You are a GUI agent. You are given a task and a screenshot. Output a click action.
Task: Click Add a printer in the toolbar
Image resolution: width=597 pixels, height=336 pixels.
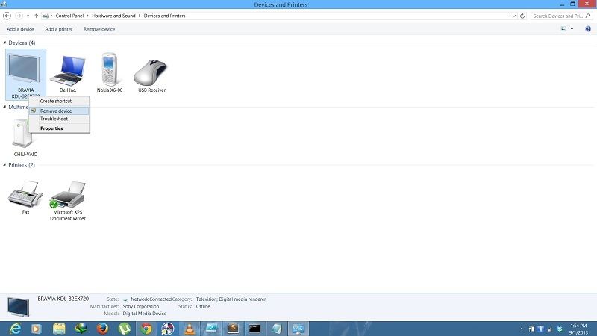[x=59, y=29]
